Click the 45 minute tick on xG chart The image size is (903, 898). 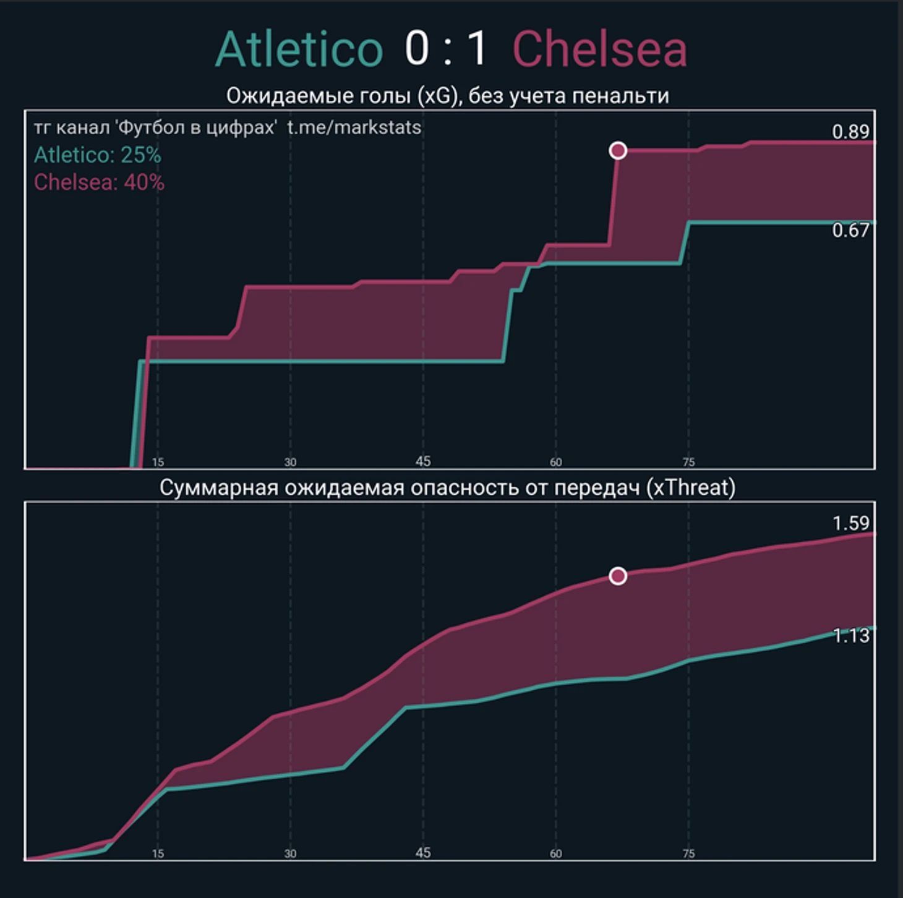(423, 461)
